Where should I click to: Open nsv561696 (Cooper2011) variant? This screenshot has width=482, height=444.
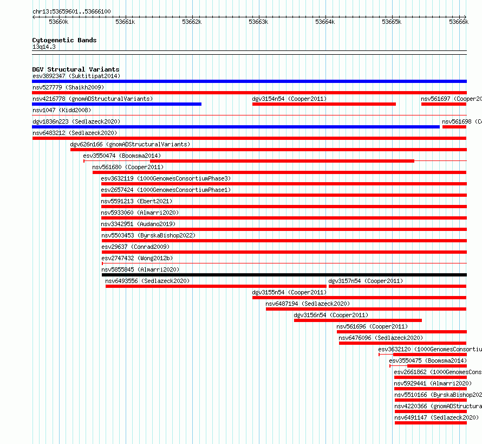[x=372, y=326]
